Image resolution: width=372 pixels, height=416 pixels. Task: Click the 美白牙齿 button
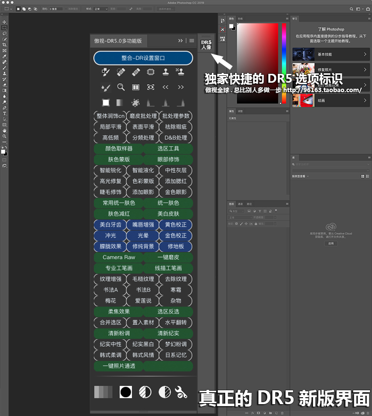(x=110, y=225)
